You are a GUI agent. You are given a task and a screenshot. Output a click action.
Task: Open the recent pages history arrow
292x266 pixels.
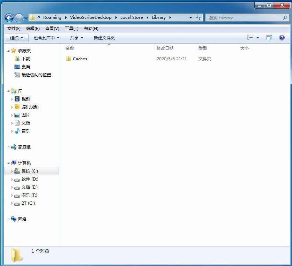point(26,18)
